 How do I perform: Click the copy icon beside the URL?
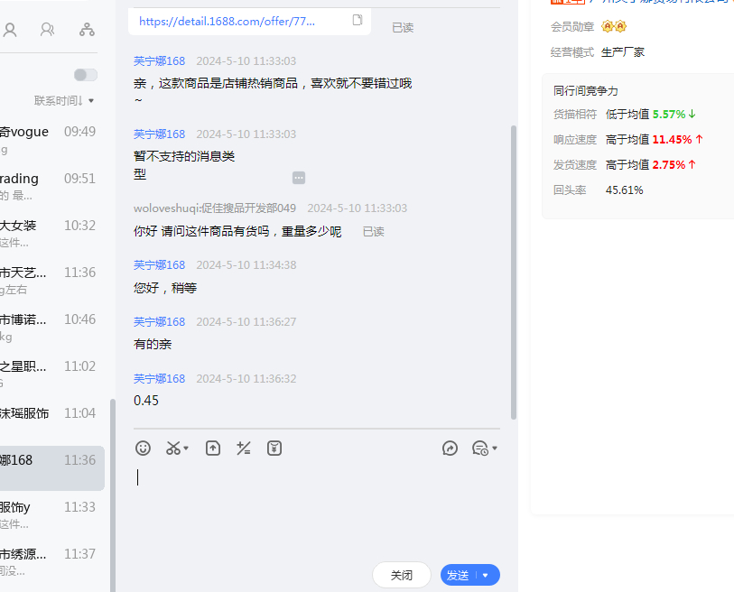(358, 20)
